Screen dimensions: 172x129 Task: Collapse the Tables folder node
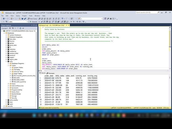click(x=8, y=66)
